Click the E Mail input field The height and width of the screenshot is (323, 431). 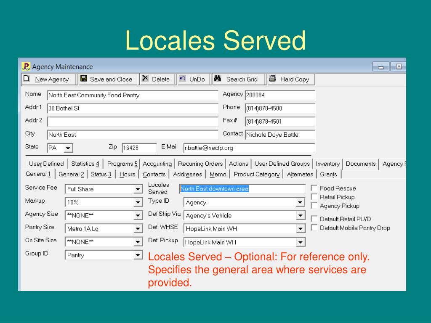tap(249, 148)
